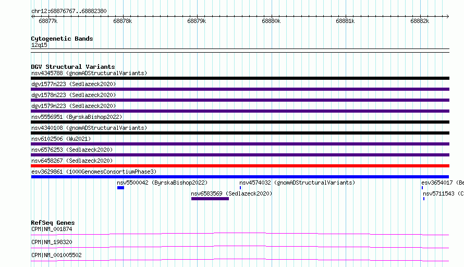This screenshot has width=464, height=267.
Task: Click the Cytogenetic Bands track title
Action: [x=62, y=39]
